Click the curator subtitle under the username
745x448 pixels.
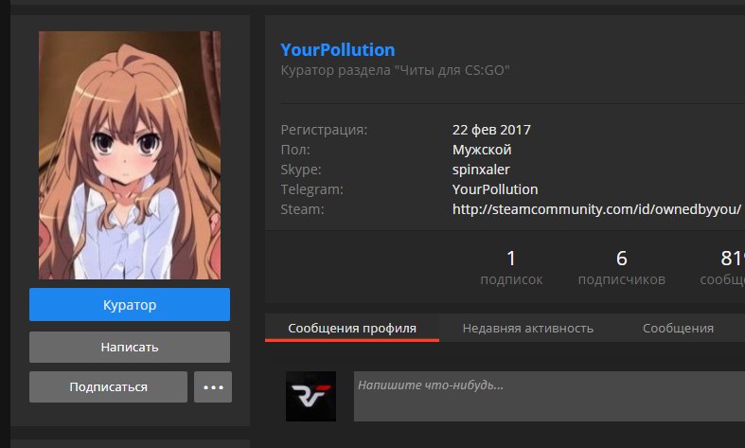[396, 71]
